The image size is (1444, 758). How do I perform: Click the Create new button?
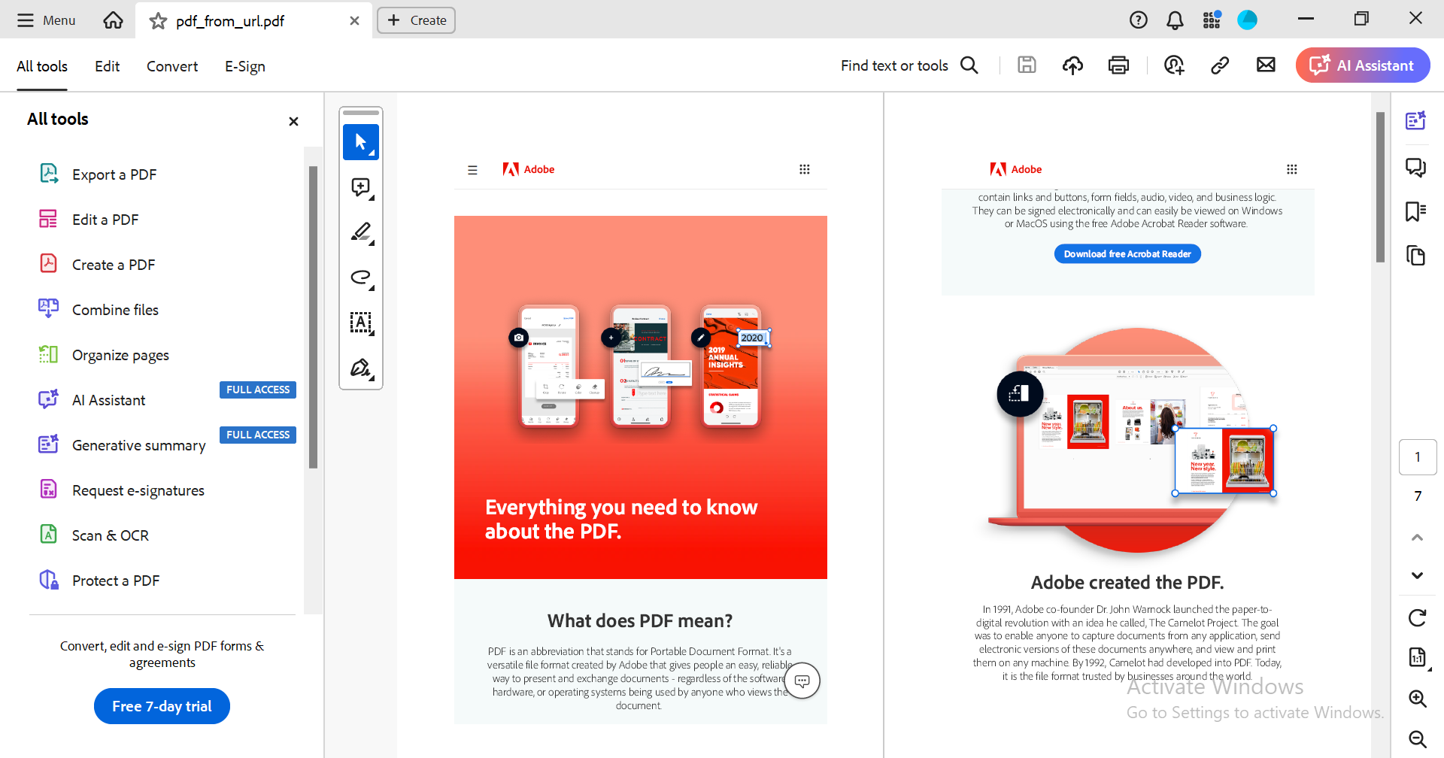[417, 20]
